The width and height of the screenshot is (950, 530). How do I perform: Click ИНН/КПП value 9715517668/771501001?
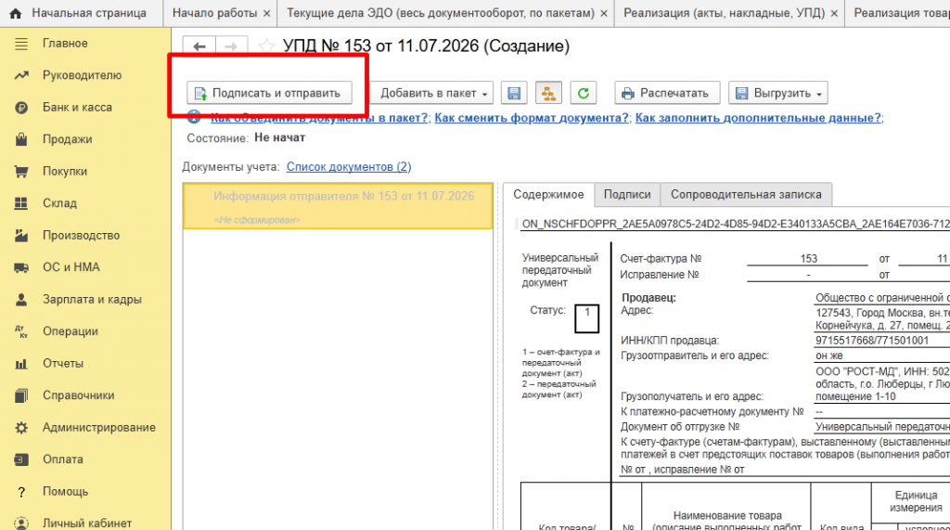872,341
